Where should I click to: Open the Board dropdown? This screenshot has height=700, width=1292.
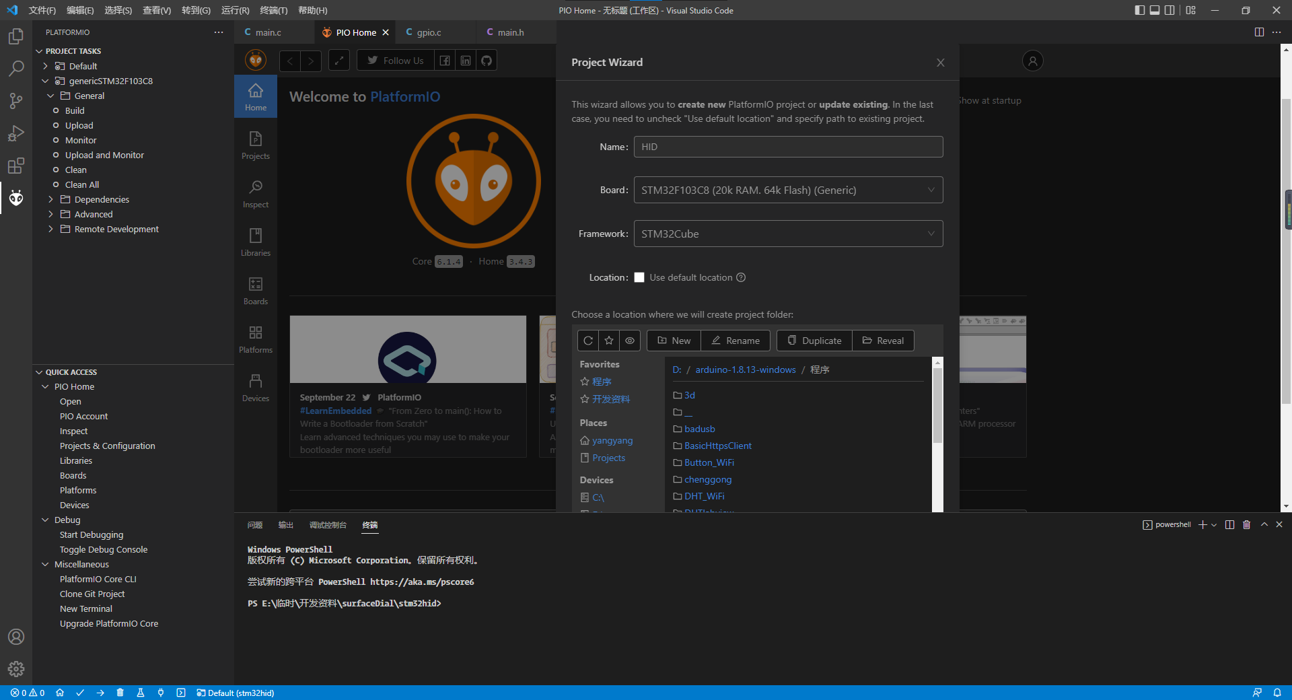tap(788, 190)
